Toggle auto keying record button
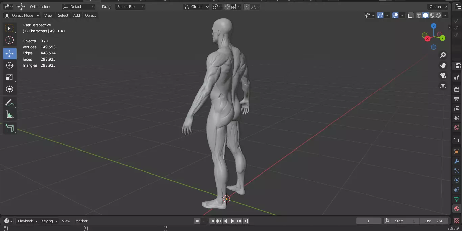Image resolution: width=462 pixels, height=231 pixels. click(197, 221)
